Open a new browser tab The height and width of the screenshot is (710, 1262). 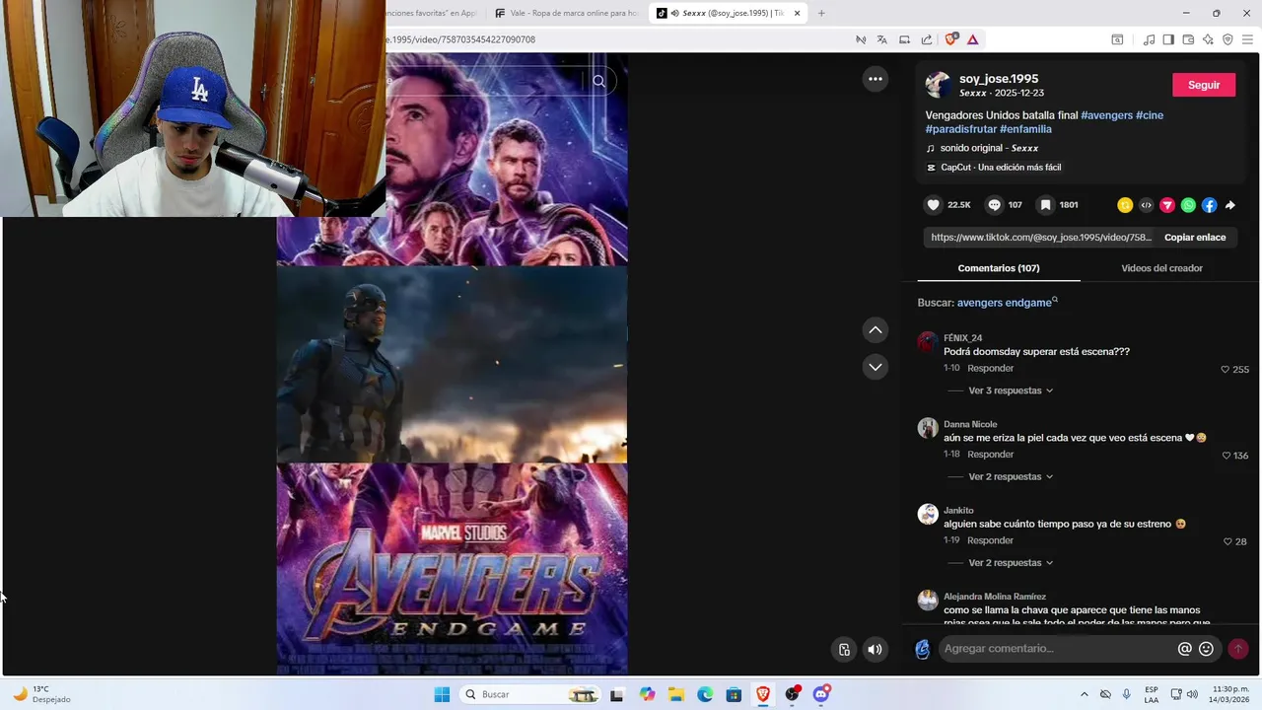(x=821, y=13)
